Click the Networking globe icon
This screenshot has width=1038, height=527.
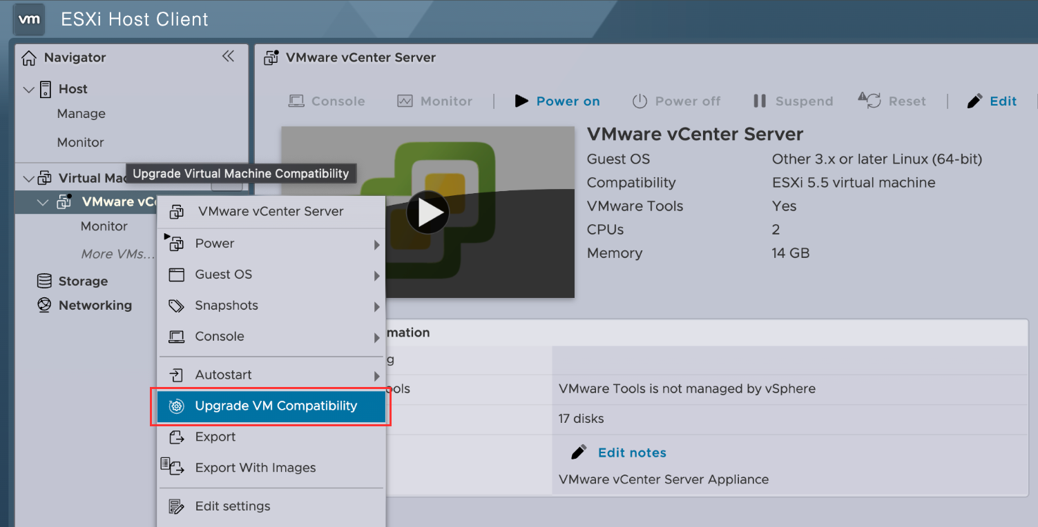point(44,305)
